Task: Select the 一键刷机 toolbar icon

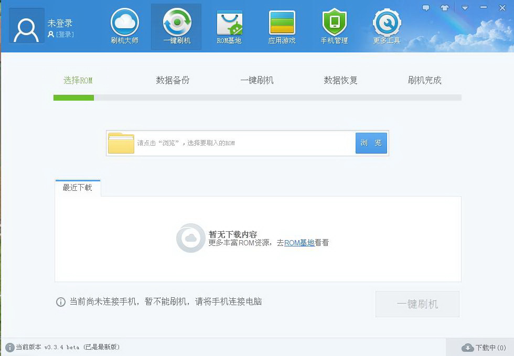Action: coord(176,27)
